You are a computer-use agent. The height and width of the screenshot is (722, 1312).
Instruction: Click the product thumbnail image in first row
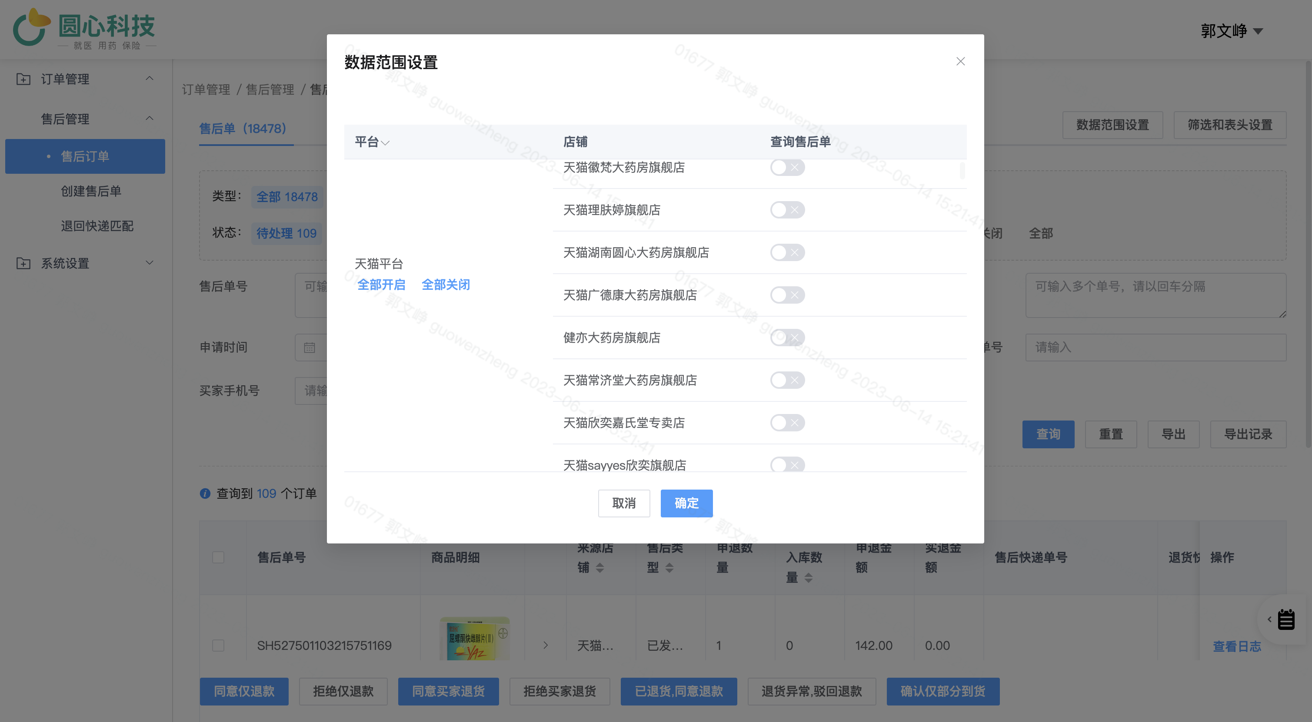click(475, 639)
